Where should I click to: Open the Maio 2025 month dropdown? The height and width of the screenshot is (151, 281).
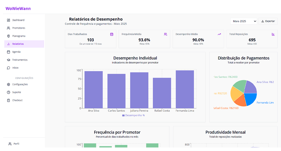pos(244,21)
